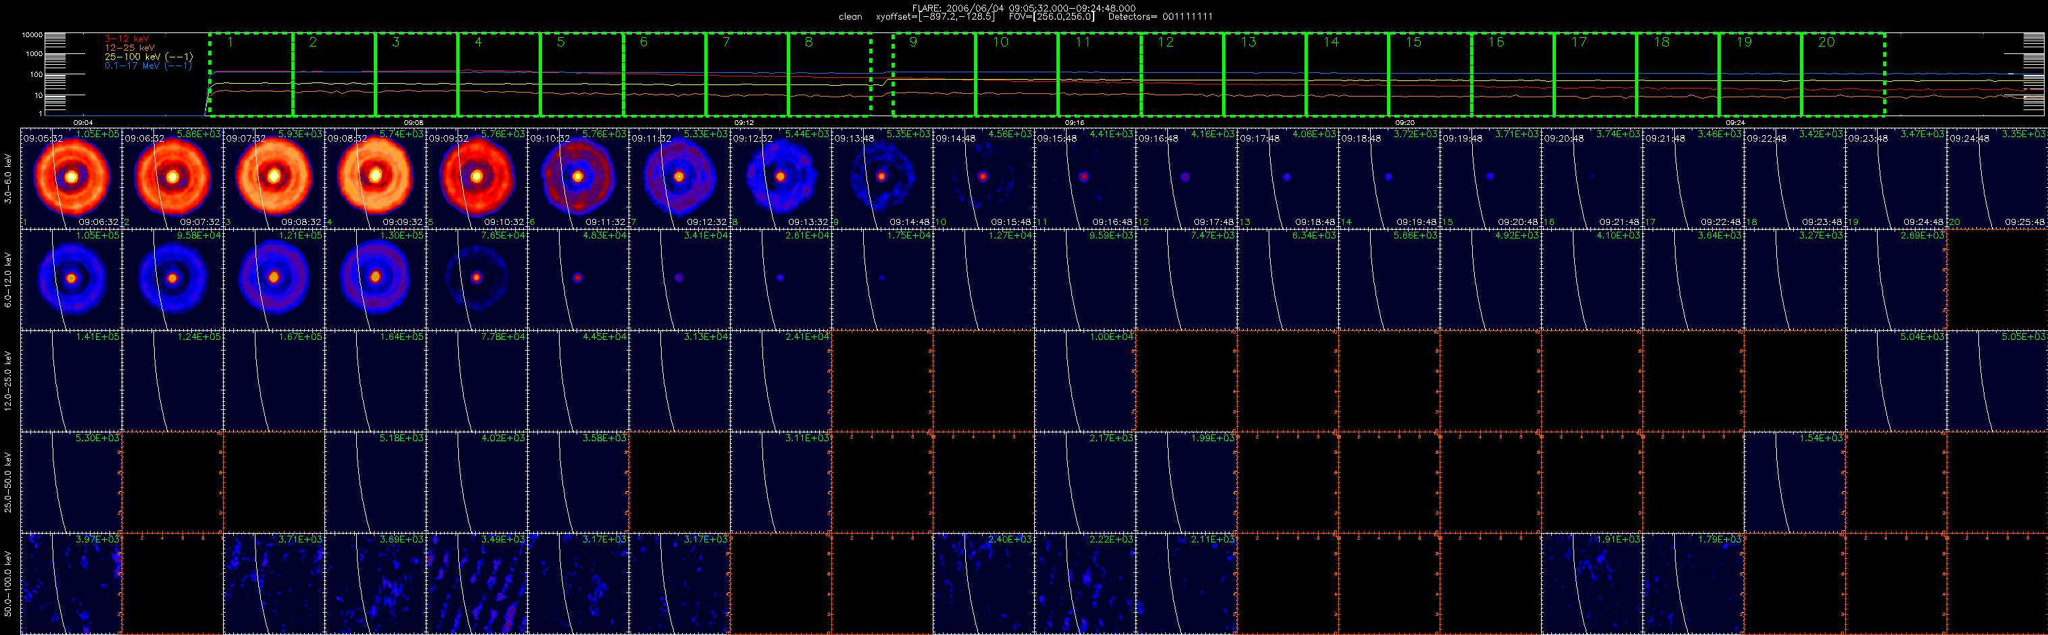Select time interval 3 on the light curve

point(416,75)
